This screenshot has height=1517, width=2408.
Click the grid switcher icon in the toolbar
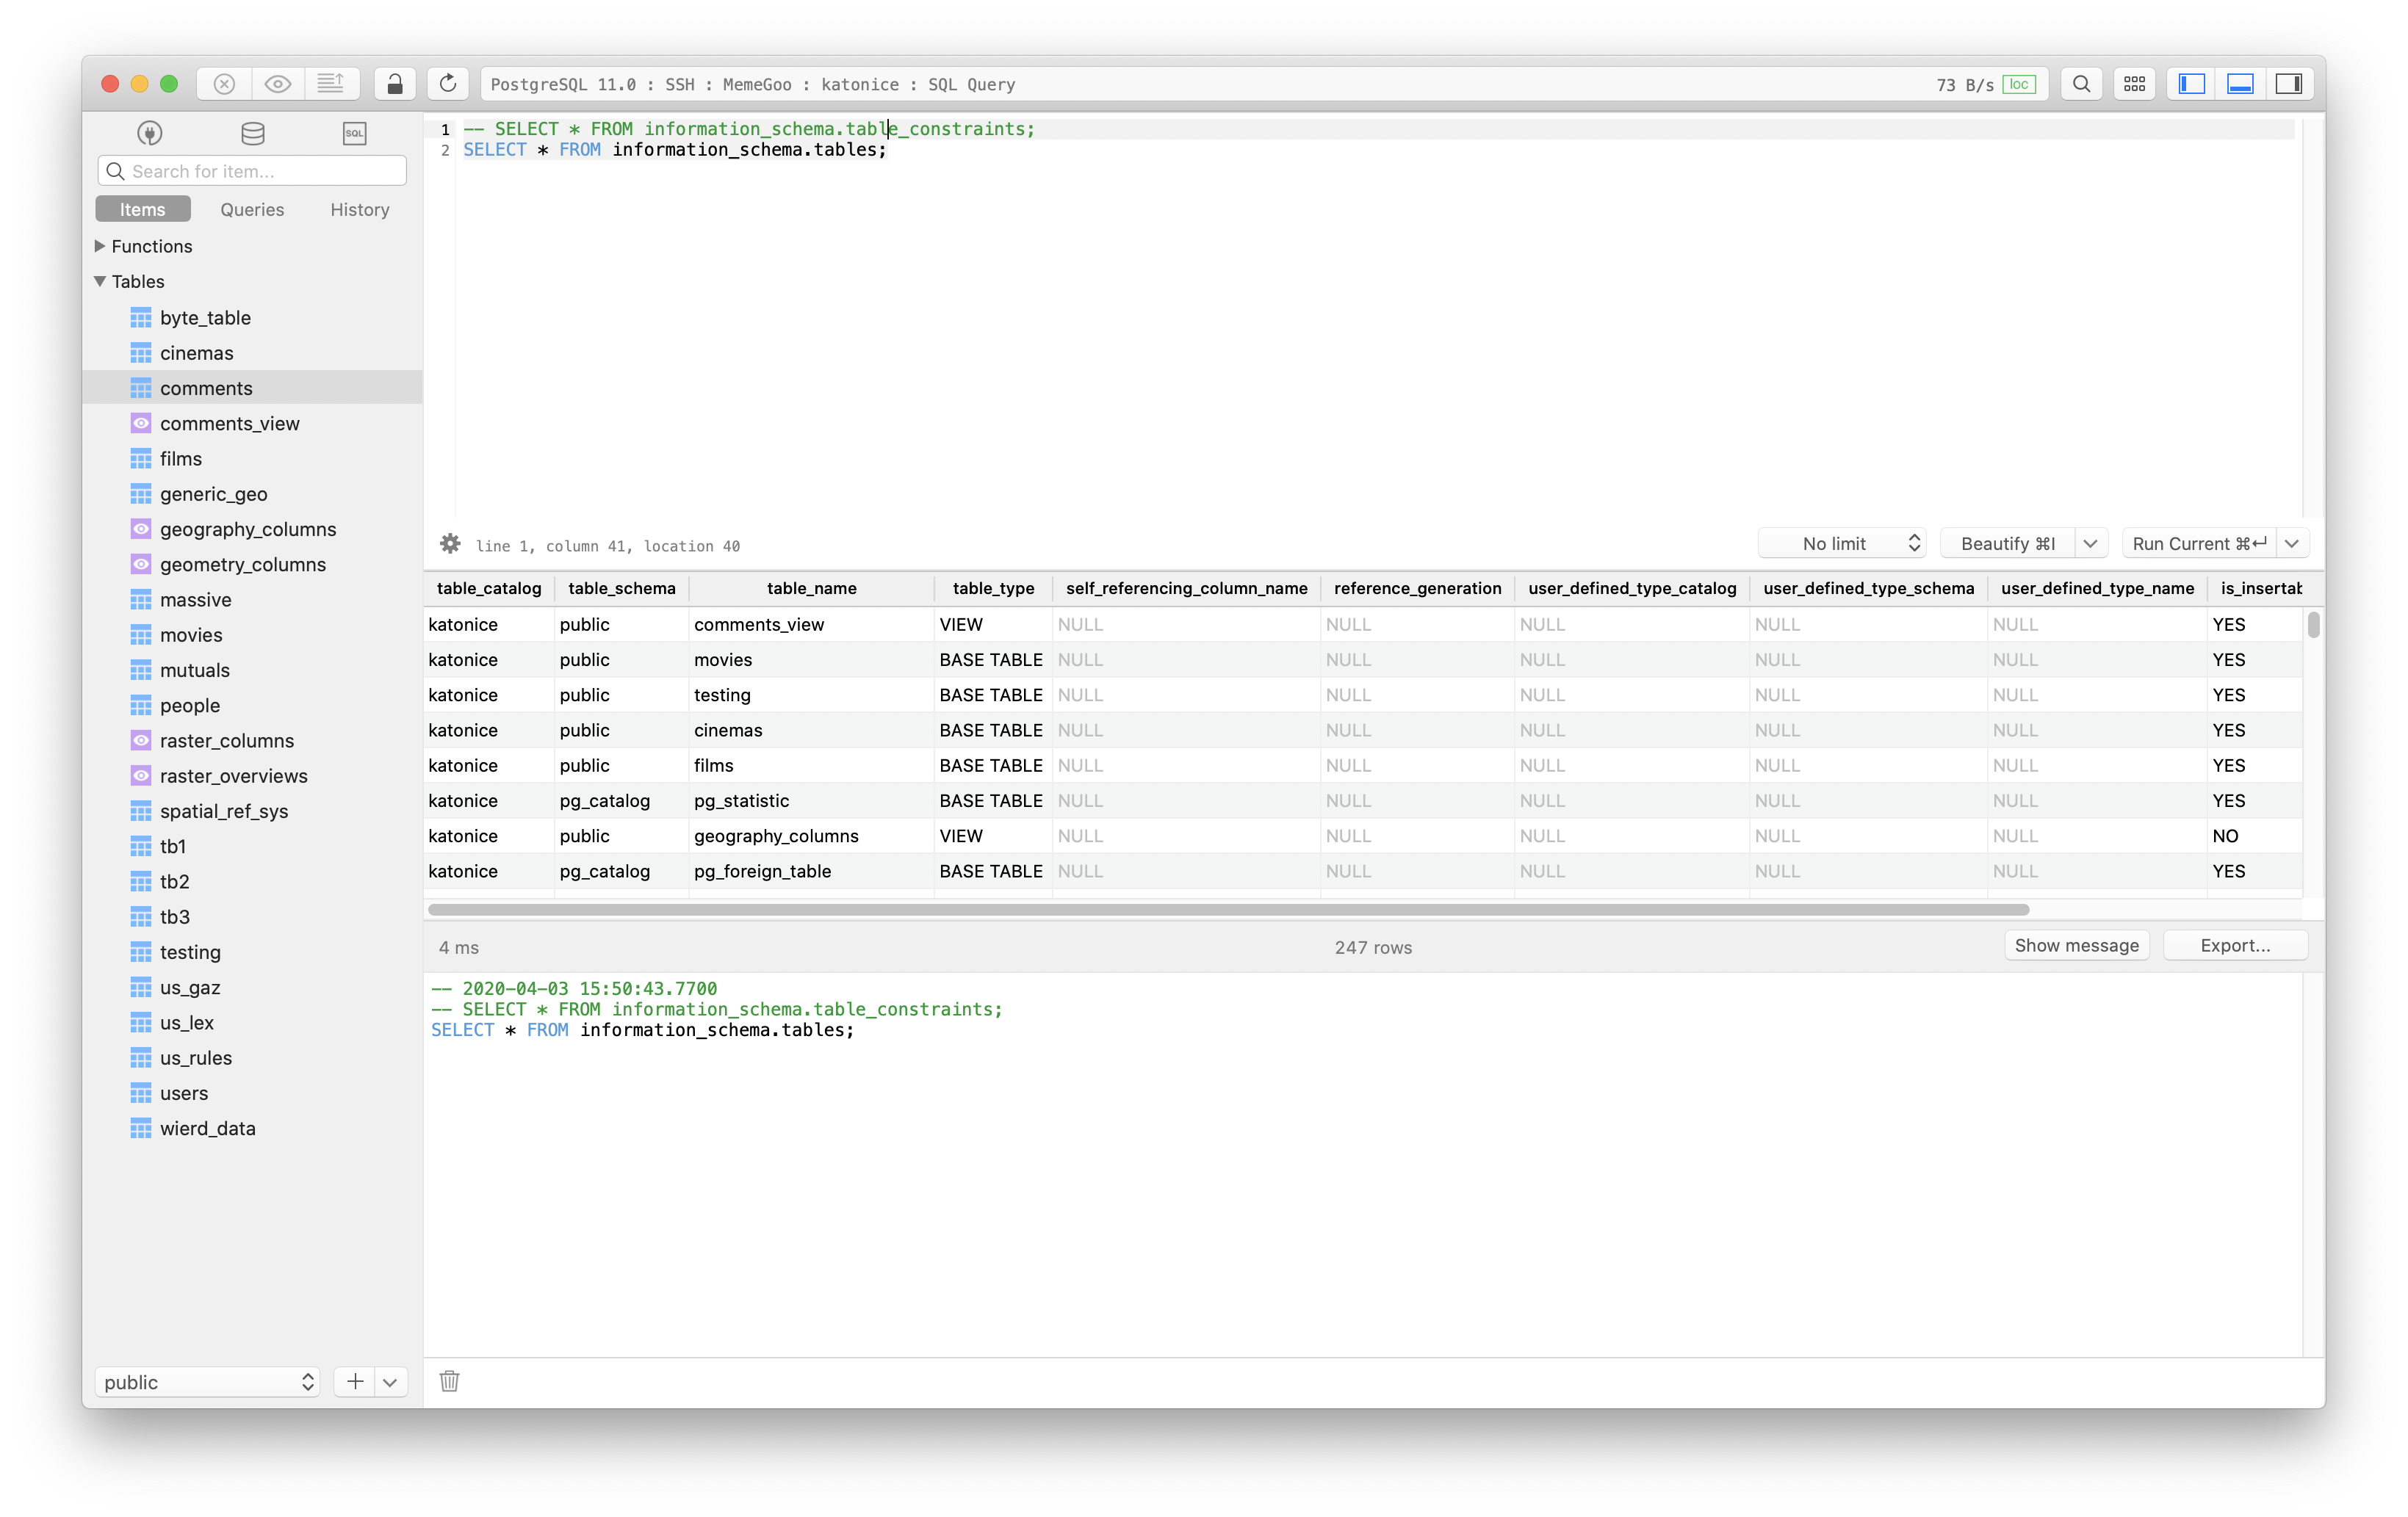pyautogui.click(x=2134, y=84)
